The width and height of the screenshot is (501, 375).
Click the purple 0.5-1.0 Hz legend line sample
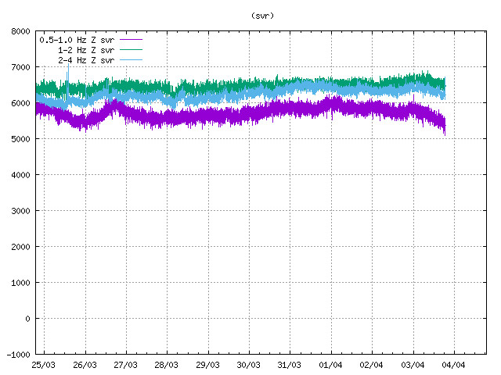tap(132, 38)
